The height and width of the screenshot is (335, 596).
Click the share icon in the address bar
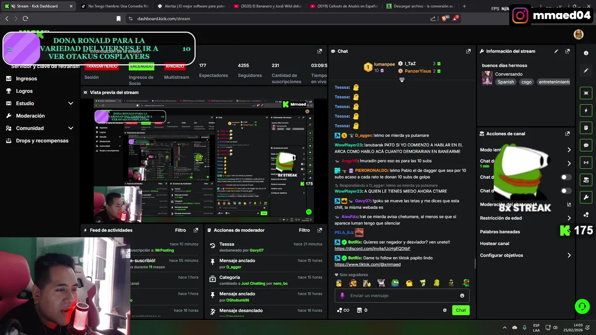click(433, 19)
